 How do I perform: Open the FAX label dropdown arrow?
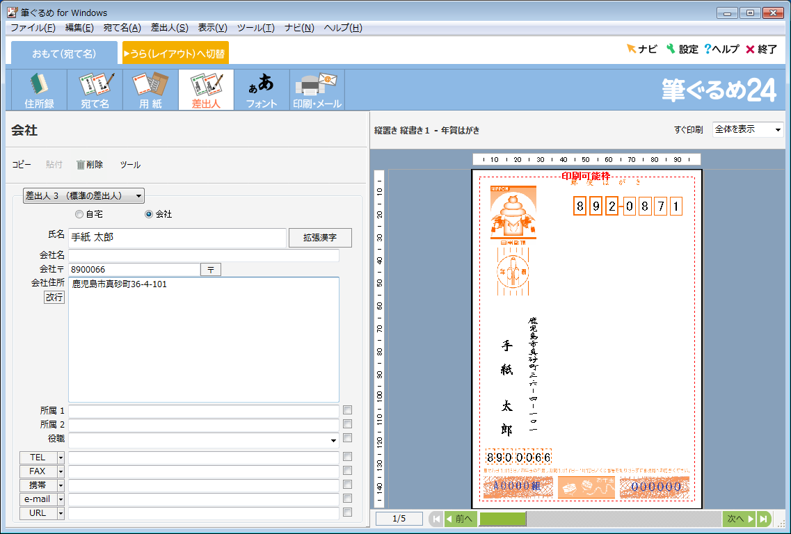(61, 471)
